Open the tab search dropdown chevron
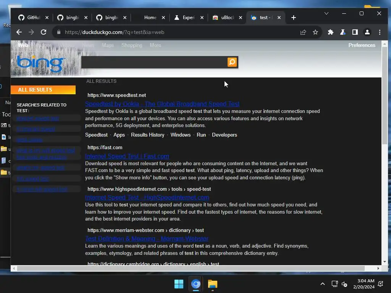Screen dimensions: 391x293 (326, 13)
